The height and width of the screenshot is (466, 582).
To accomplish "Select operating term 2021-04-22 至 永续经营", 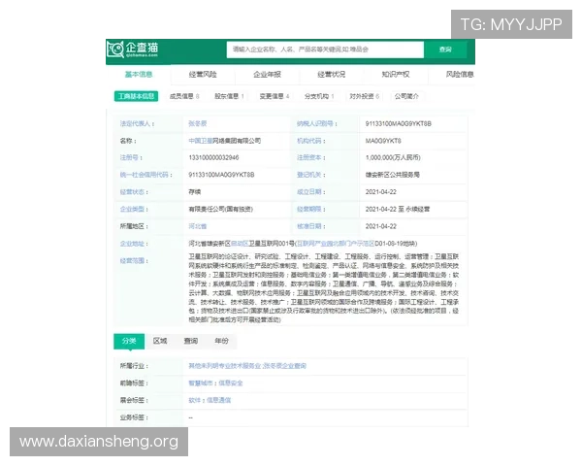I will click(x=397, y=210).
